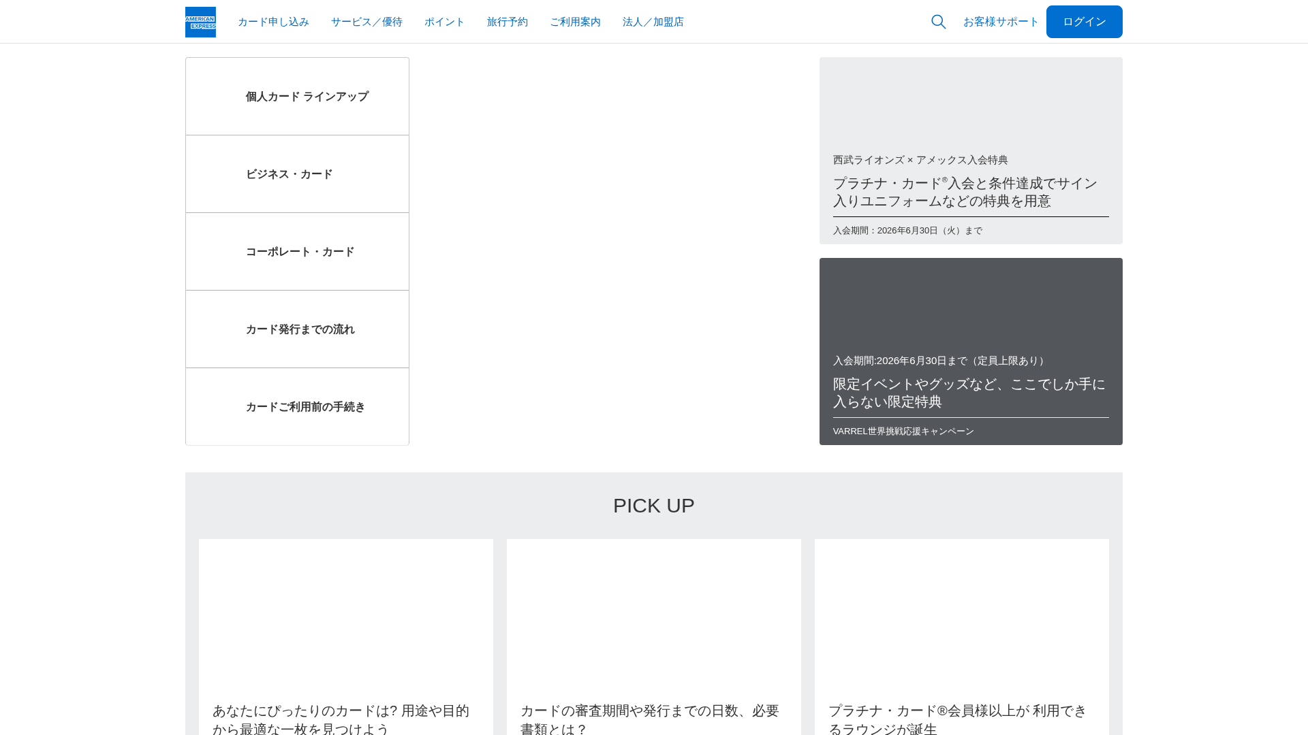
Task: Click the PICK UP heading
Action: tap(654, 506)
